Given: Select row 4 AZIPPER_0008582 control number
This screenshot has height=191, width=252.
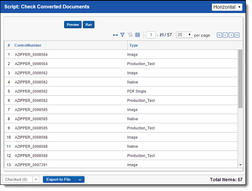Looking at the screenshot, I should click(31, 82).
